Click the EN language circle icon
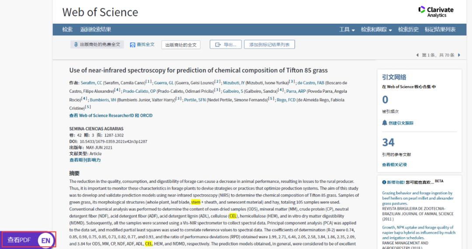472x249 pixels. pos(46,240)
